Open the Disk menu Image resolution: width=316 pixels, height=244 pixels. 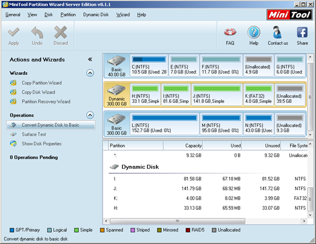[x=48, y=15]
